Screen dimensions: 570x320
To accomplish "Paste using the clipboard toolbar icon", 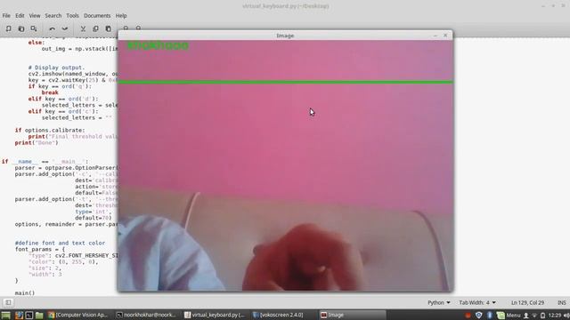I will click(108, 28).
